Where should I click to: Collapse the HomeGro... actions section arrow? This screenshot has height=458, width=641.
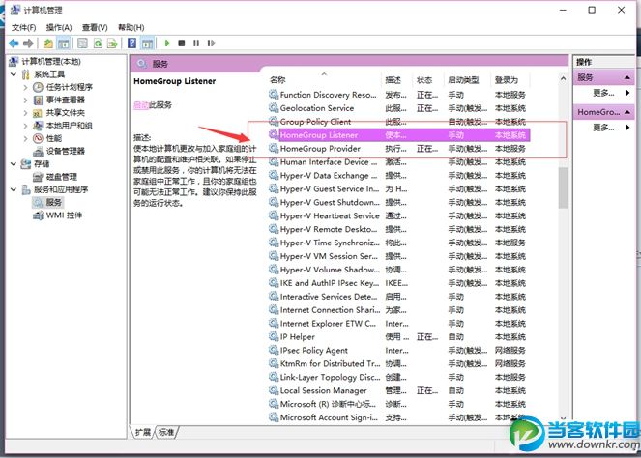click(x=627, y=112)
